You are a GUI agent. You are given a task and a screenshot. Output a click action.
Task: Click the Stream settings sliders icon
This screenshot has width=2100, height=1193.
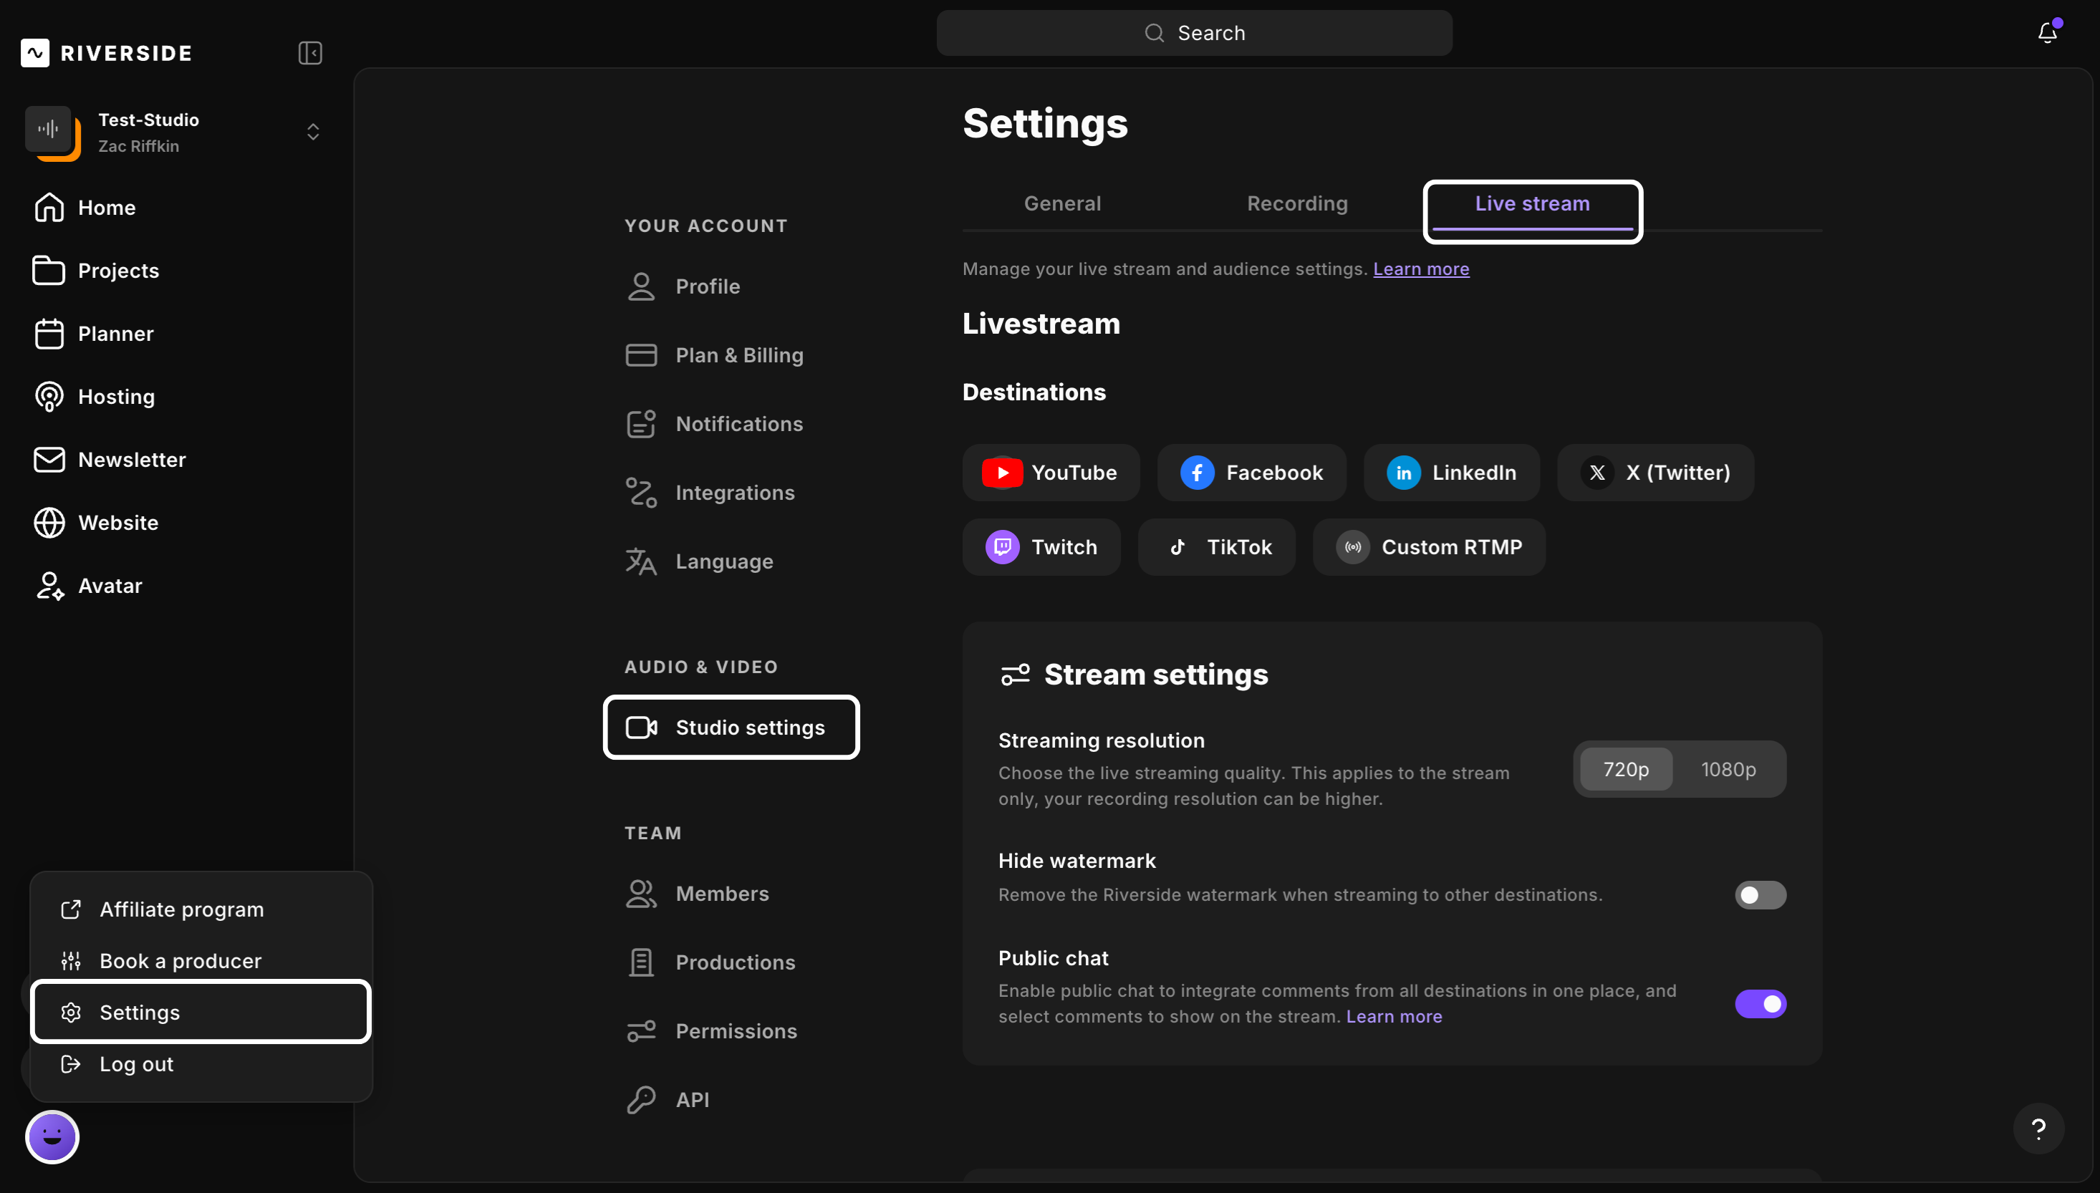click(1015, 675)
